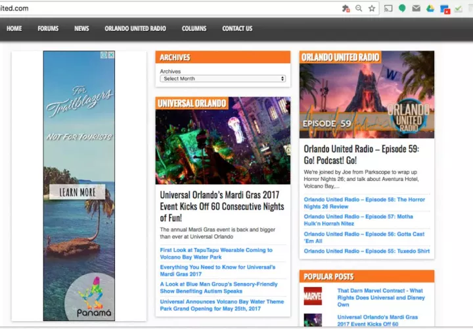This screenshot has width=473, height=329.
Task: Open First Look at TapuTapu Wearable link
Action: [x=216, y=253]
